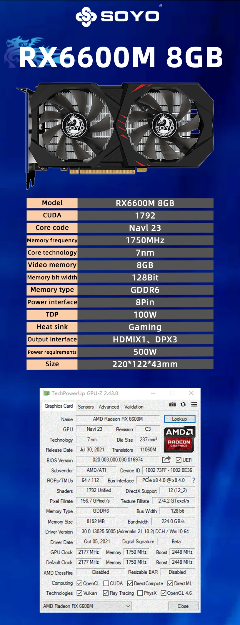
Task: Switch to the Graphics Card tab
Action: [x=59, y=406]
